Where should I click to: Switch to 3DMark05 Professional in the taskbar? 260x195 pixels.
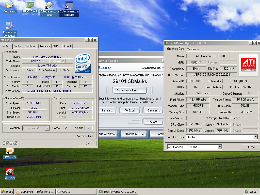point(35,192)
